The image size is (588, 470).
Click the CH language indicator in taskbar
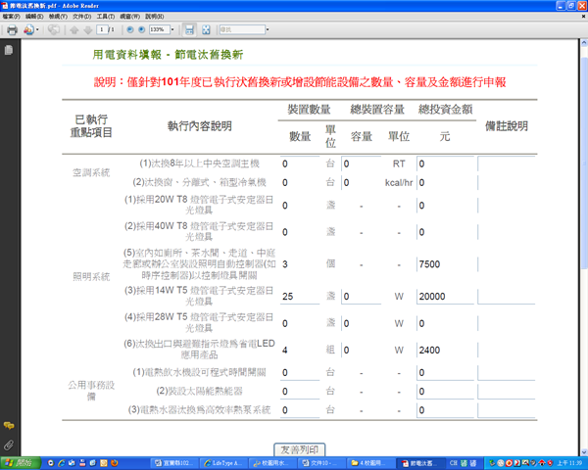[x=454, y=463]
